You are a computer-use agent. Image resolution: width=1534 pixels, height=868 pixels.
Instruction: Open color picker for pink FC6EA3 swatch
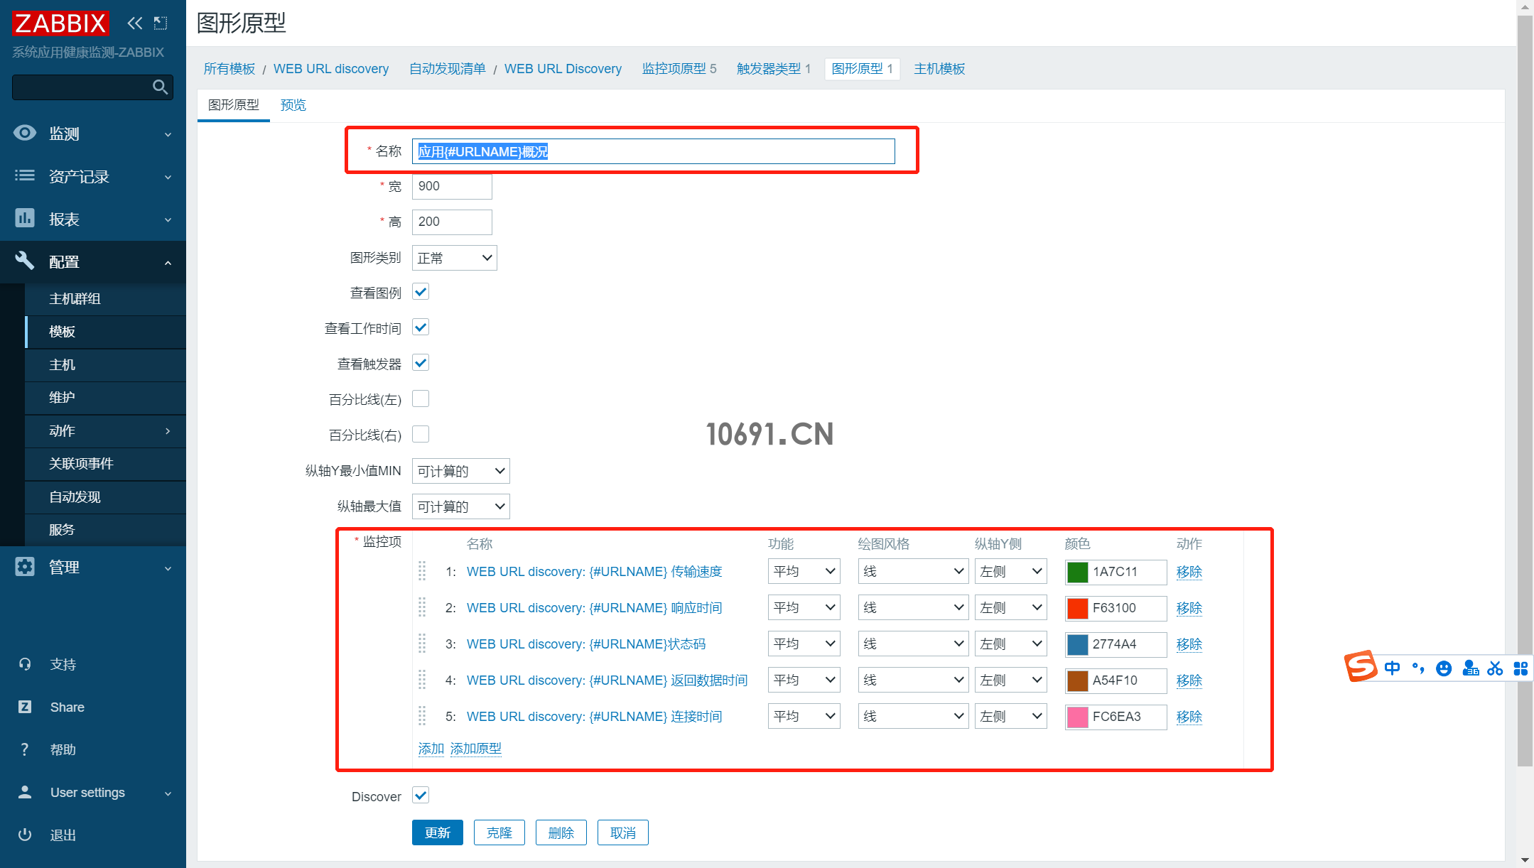pos(1078,717)
